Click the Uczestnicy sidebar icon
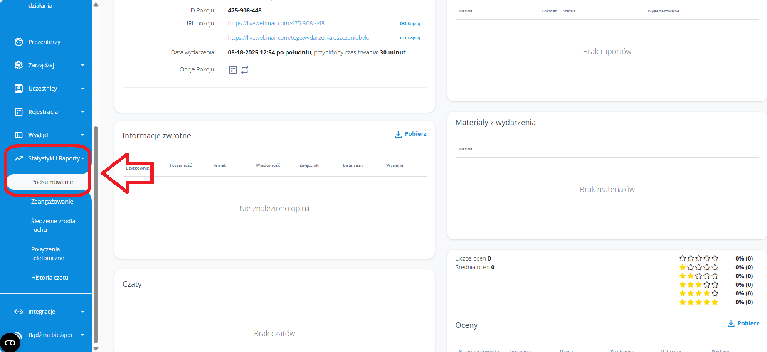Viewport: 767px width, 352px height. 19,89
